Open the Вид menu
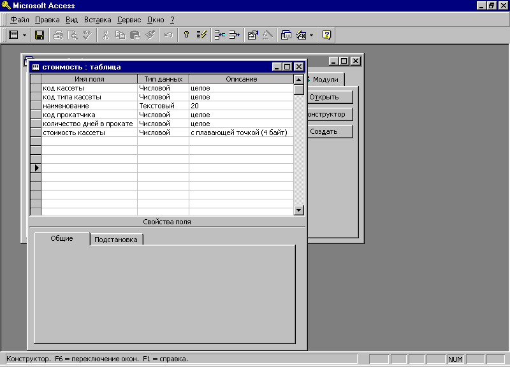510x367 pixels. pyautogui.click(x=71, y=20)
